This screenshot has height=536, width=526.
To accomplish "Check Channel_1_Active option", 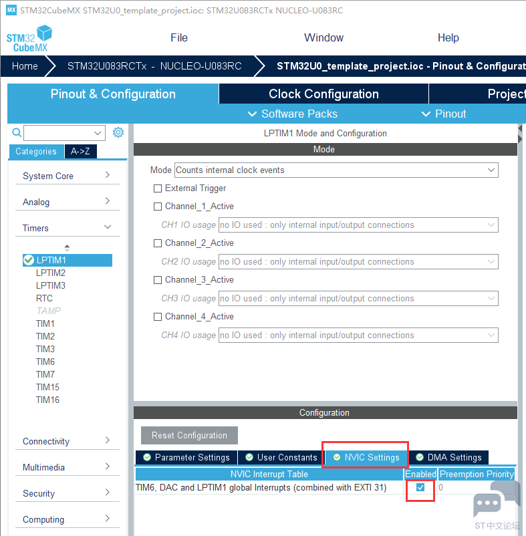I will coord(158,207).
